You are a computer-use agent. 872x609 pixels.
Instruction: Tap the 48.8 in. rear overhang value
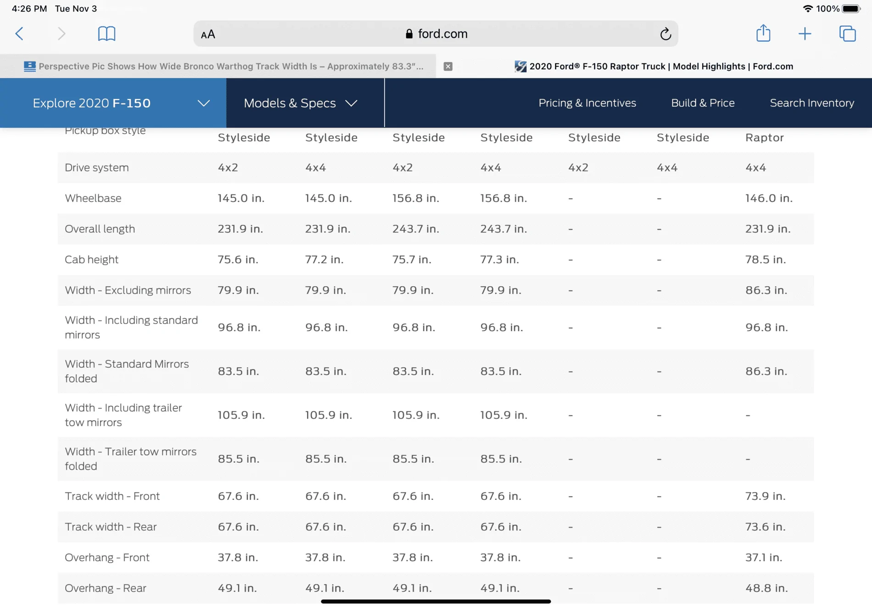click(x=766, y=588)
